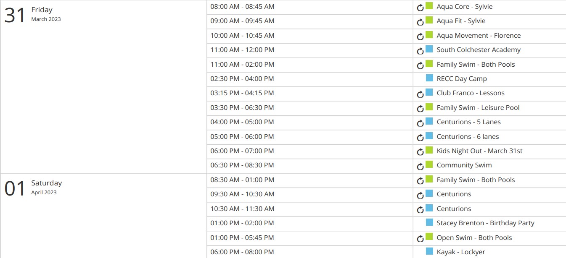Image resolution: width=566 pixels, height=258 pixels.
Task: Open the Stacey Brenton - Birthday Party event
Action: click(485, 223)
